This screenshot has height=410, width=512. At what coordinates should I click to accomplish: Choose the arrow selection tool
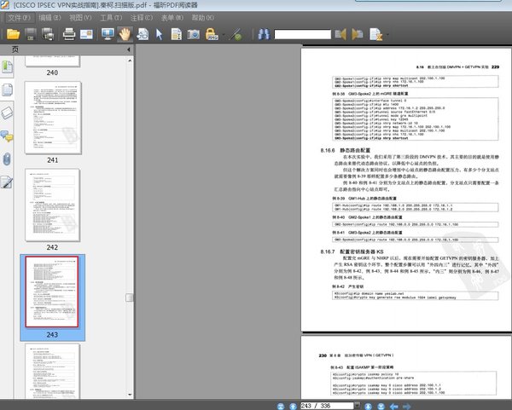tap(159, 34)
